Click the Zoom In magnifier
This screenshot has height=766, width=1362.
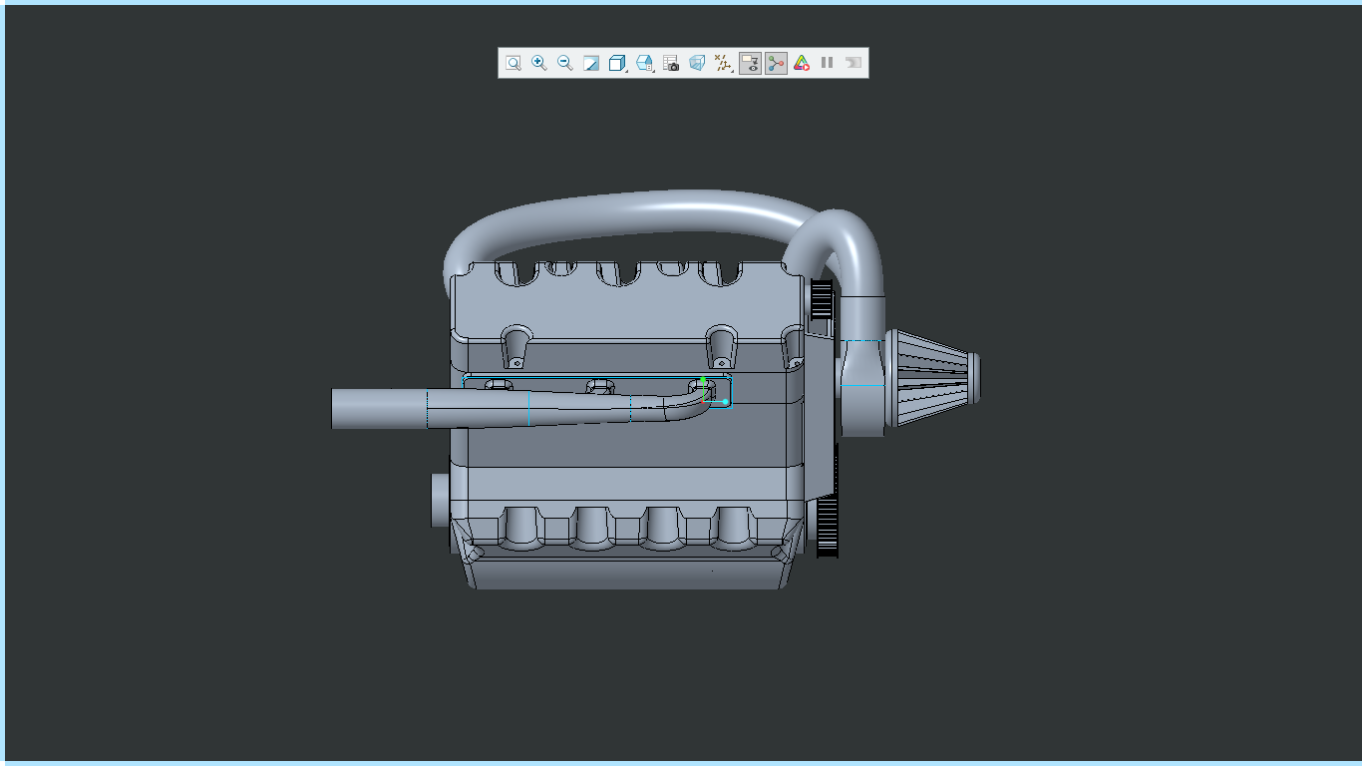[x=538, y=63]
